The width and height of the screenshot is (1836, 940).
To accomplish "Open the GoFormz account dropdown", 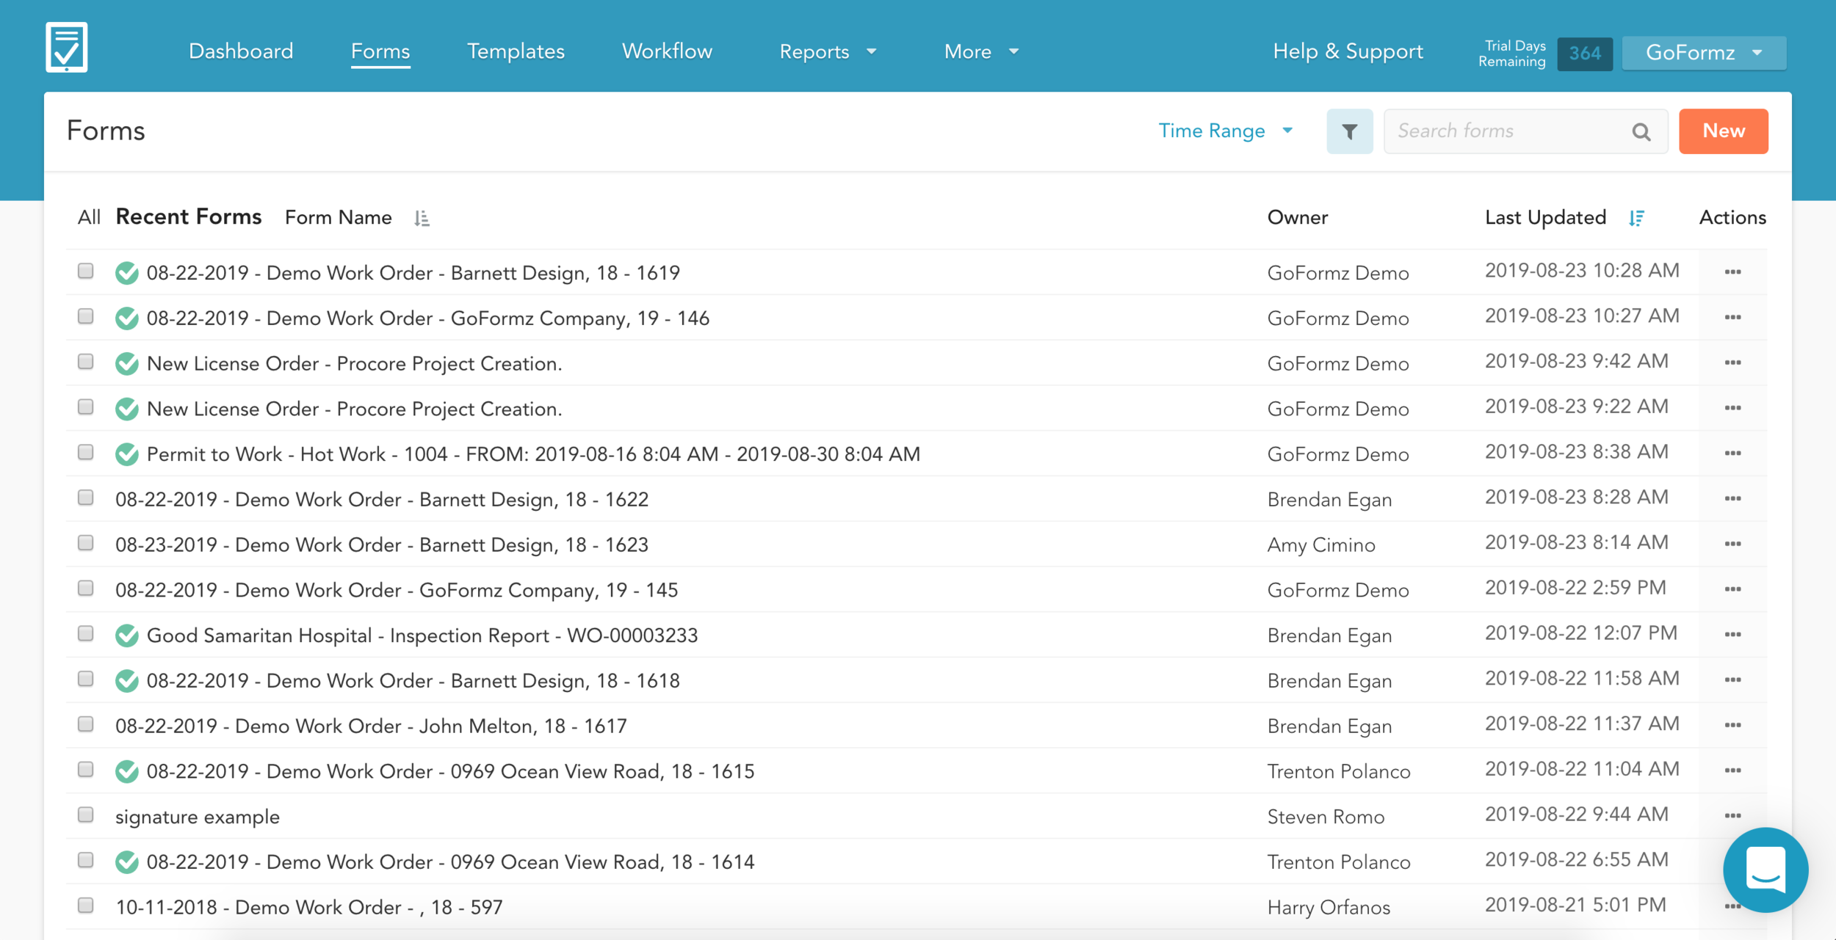I will (x=1704, y=53).
